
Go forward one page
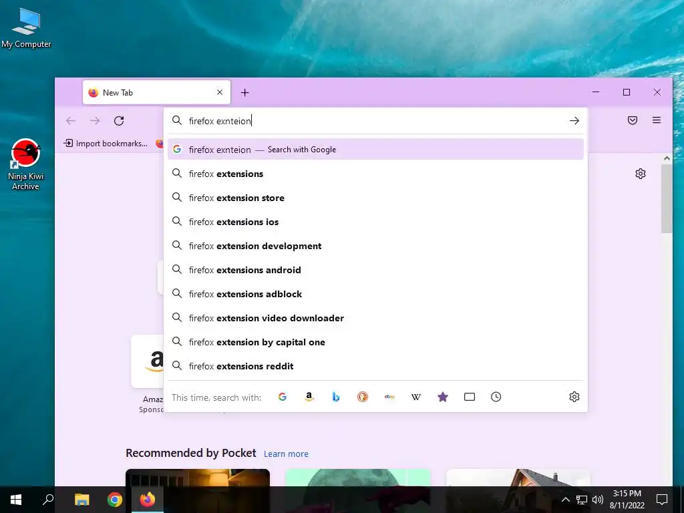tap(95, 121)
